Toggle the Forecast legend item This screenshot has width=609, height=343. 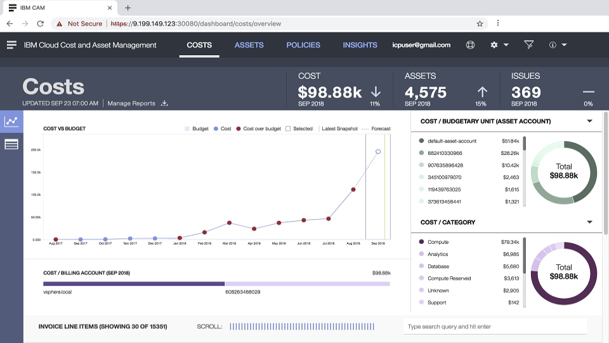click(x=376, y=129)
